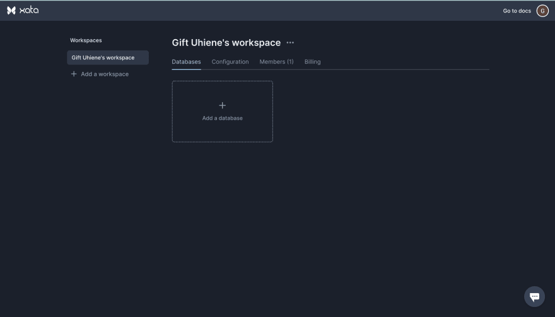555x317 pixels.
Task: Open the Members (1) tab
Action: click(276, 62)
